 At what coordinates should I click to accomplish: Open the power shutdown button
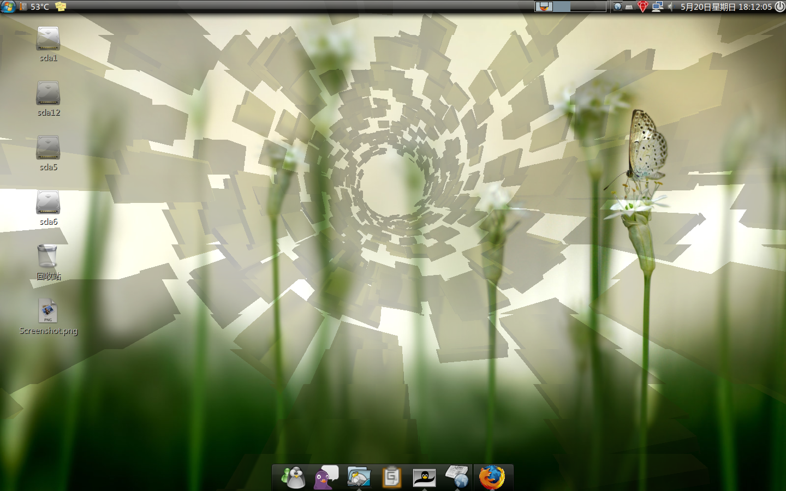coord(780,7)
